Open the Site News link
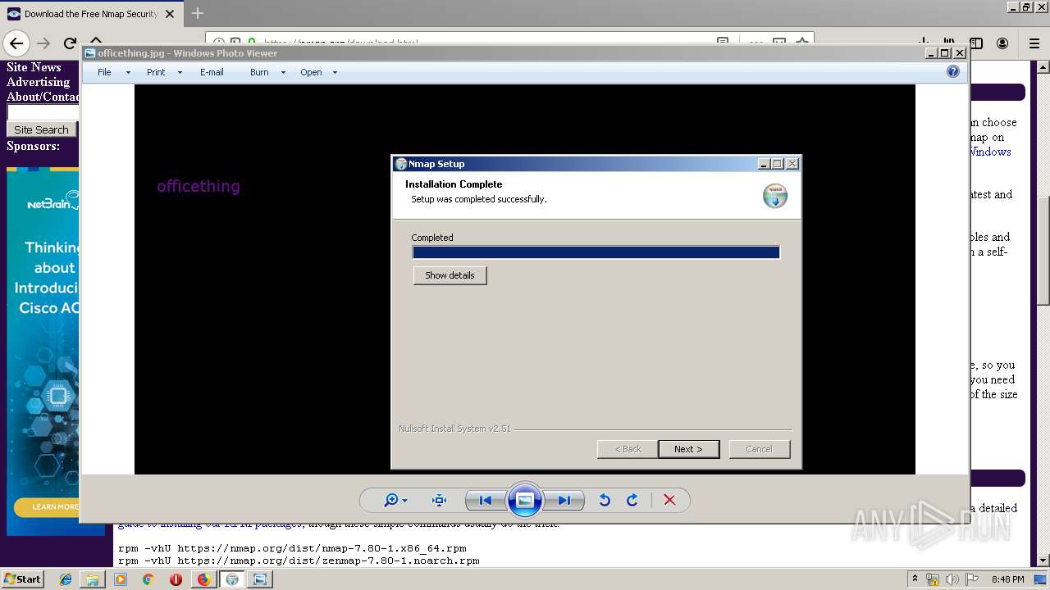The image size is (1050, 590). [x=34, y=67]
